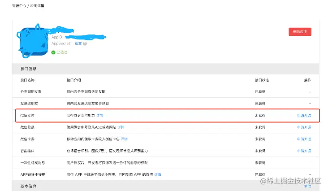
Task: Click the 接口状态 column header
Action: (262, 80)
